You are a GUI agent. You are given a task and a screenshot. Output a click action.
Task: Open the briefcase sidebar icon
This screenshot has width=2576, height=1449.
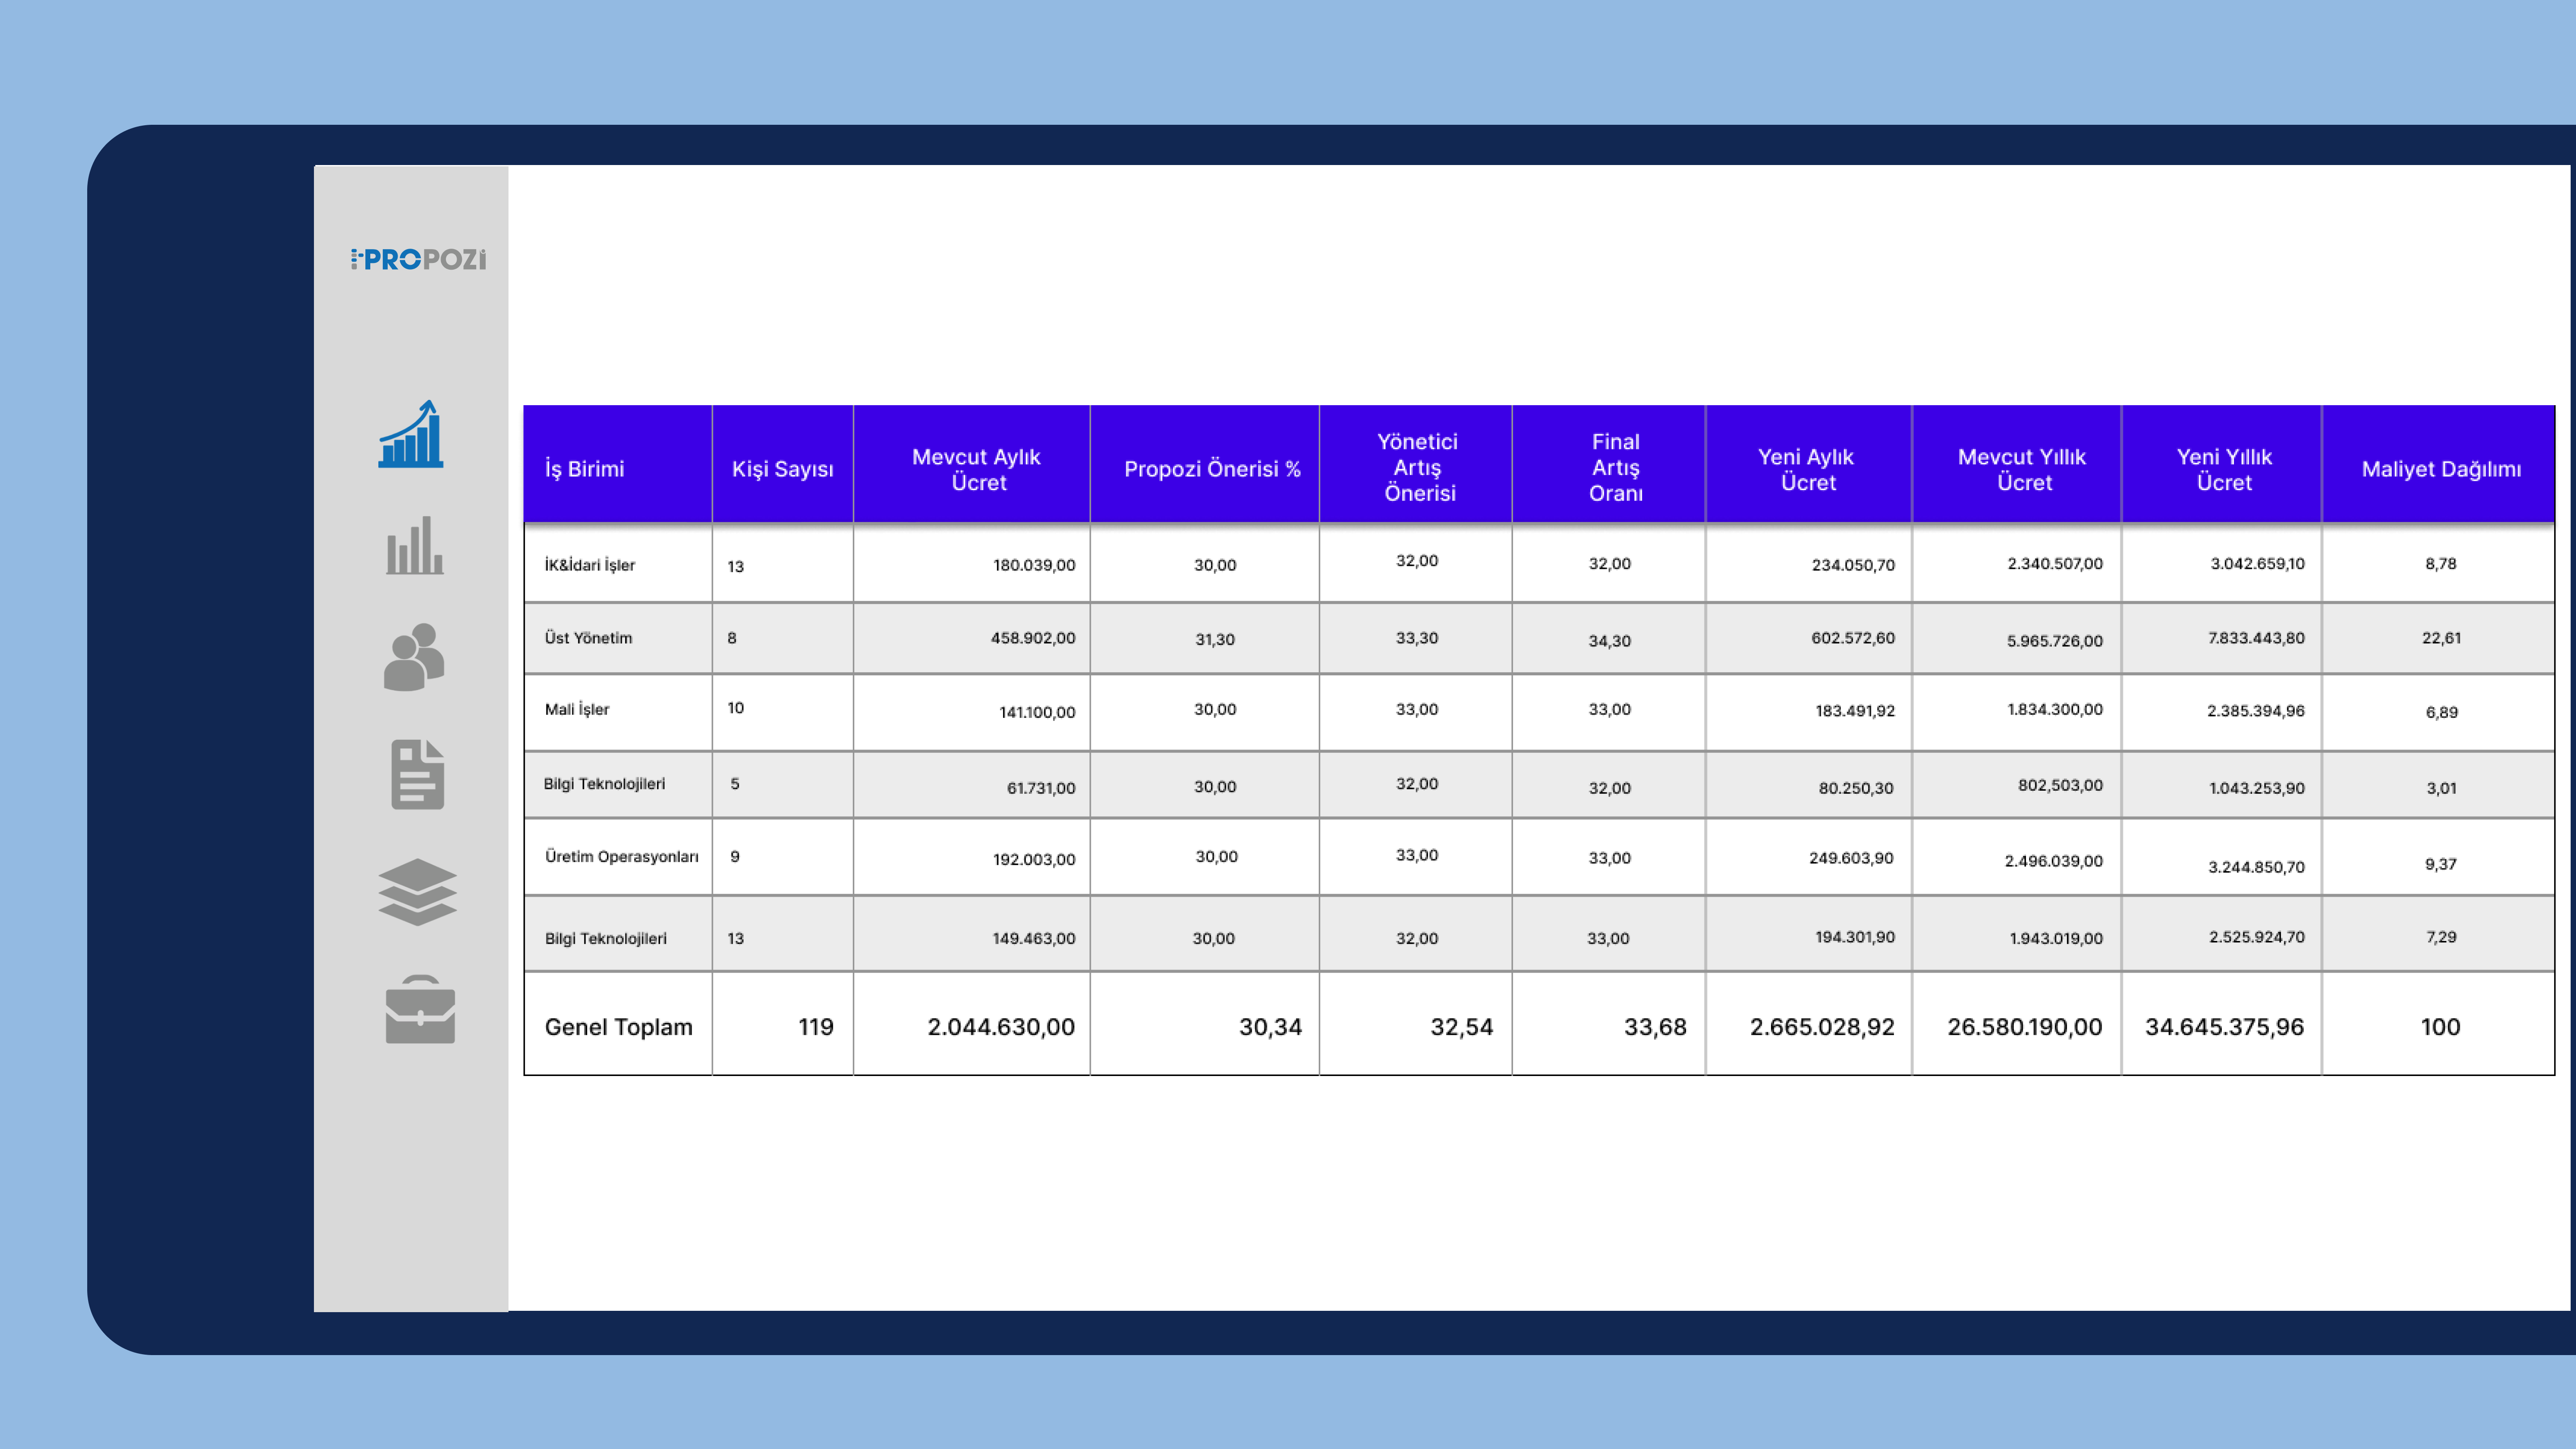[420, 1009]
